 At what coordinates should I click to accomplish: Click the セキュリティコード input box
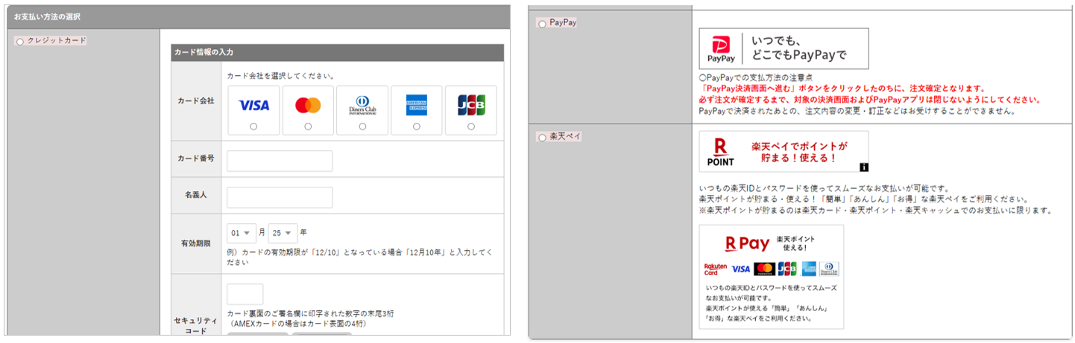click(x=245, y=294)
